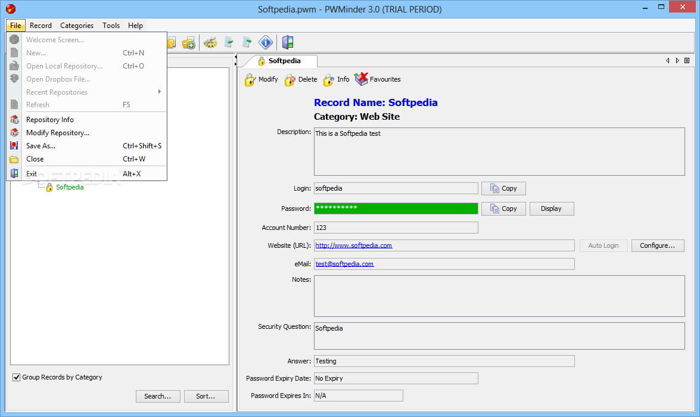Collapse right panel with lower splitter arrow
The width and height of the screenshot is (700, 417).
235,64
